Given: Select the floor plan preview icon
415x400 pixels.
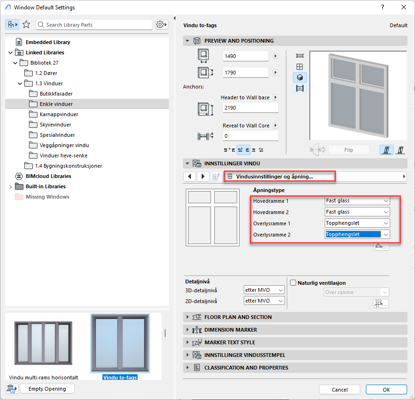Looking at the screenshot, I should (x=300, y=56).
